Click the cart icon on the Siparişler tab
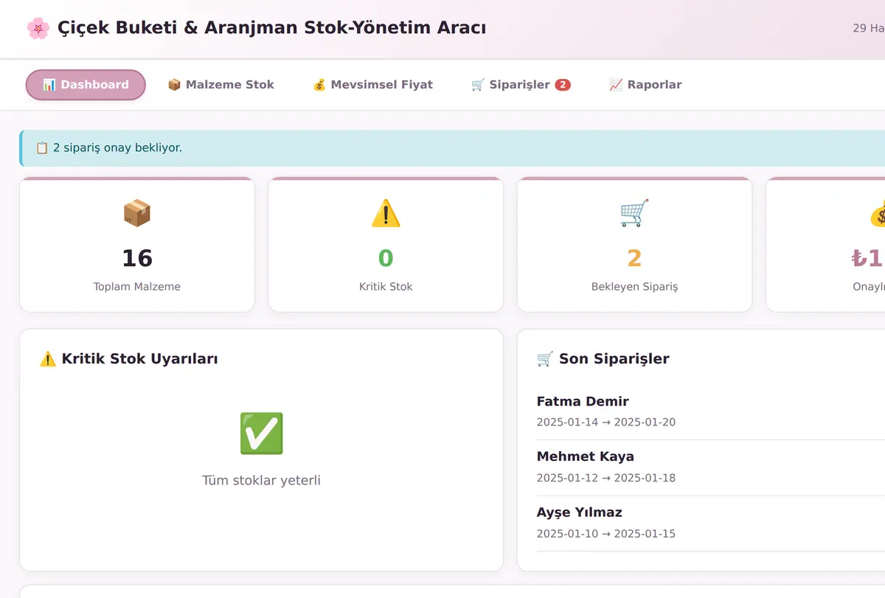 click(478, 85)
